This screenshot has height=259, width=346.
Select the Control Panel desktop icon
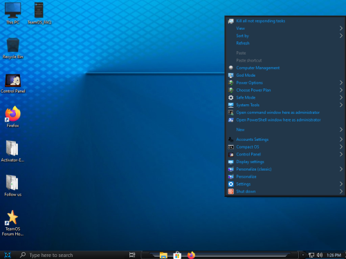coord(13,83)
